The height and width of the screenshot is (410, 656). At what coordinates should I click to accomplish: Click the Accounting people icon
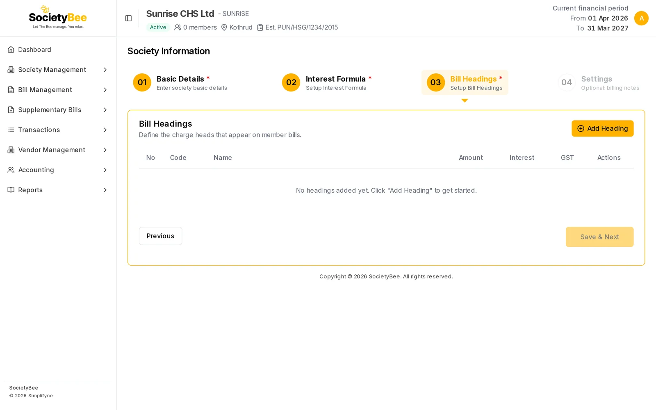point(11,170)
